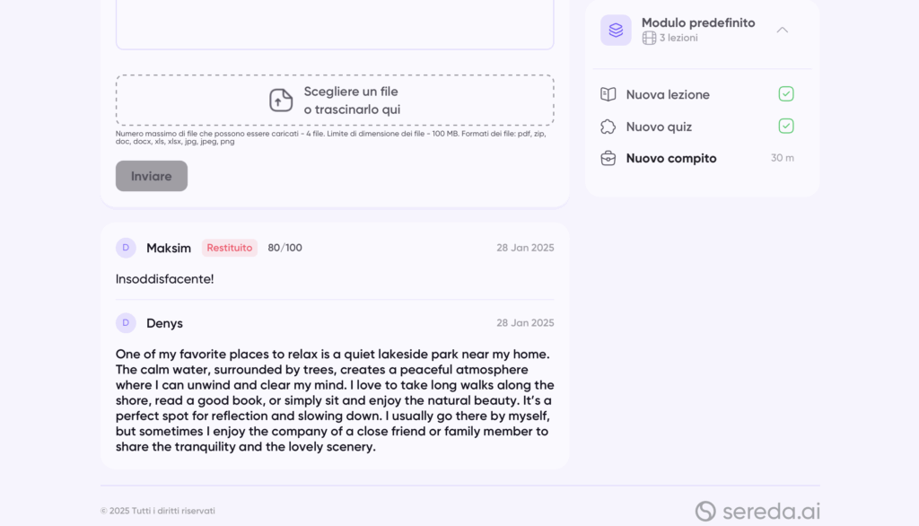Collapse the Modulo predefinito chevron
The height and width of the screenshot is (526, 919).
click(783, 30)
